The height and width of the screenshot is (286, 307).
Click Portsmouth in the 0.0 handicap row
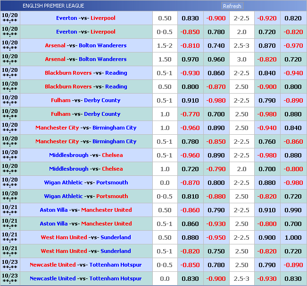coord(112,183)
